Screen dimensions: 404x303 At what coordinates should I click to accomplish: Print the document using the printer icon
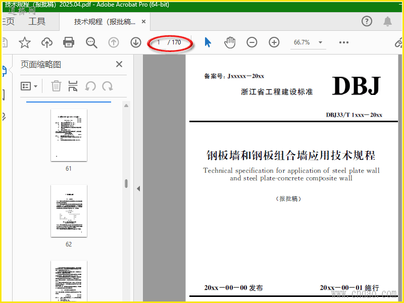point(69,42)
